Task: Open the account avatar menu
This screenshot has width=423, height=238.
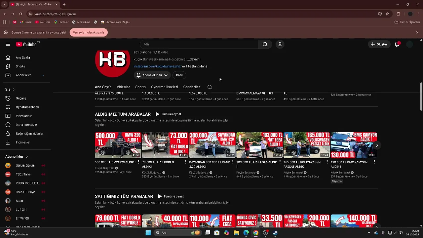Action: tap(409, 44)
